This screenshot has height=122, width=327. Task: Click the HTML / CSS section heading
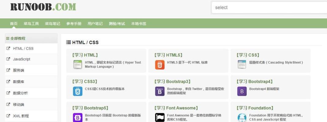click(x=85, y=42)
